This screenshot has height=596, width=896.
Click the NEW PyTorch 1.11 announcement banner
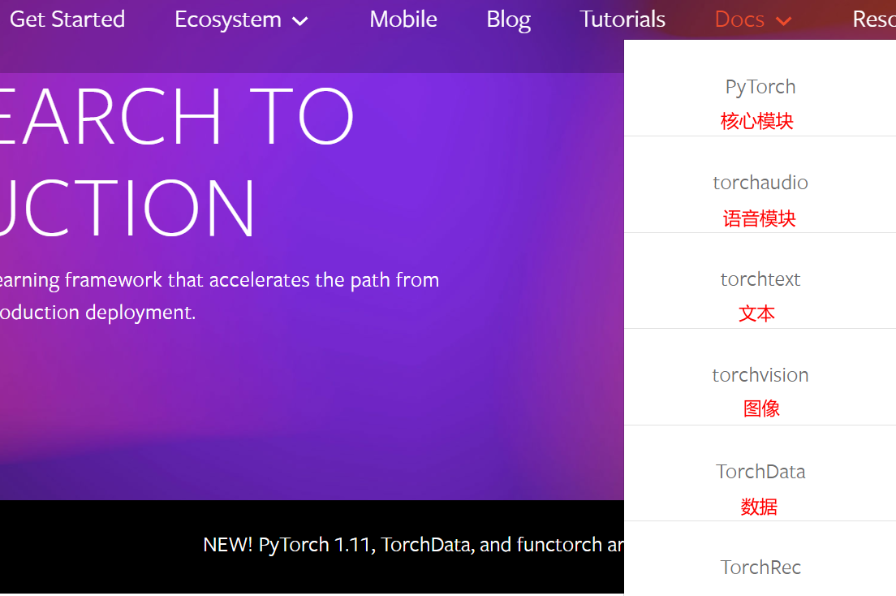(x=413, y=545)
